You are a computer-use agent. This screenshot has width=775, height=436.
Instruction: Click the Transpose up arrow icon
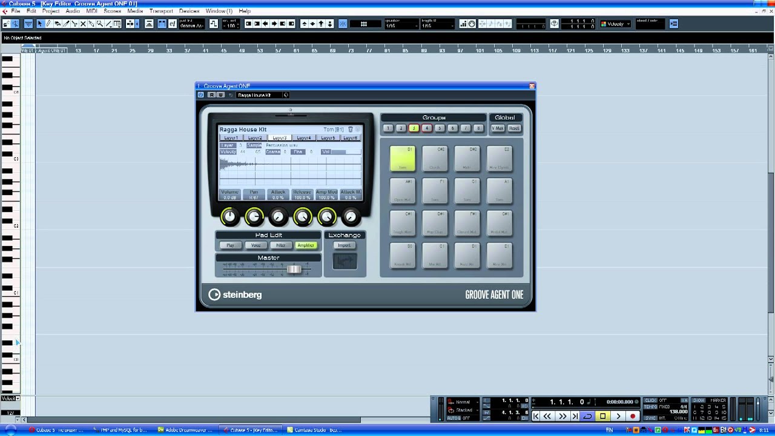[304, 24]
